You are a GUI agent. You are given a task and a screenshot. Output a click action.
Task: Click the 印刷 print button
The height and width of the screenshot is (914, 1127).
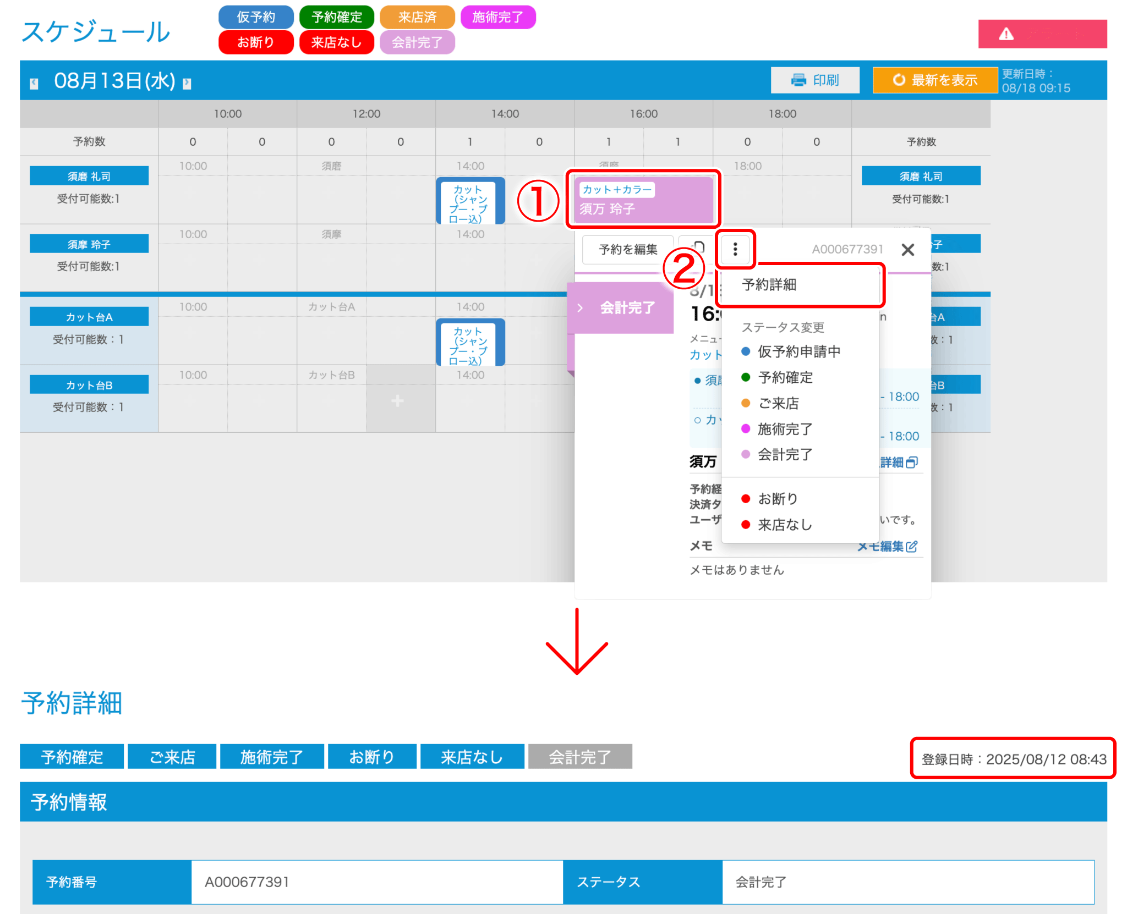click(814, 80)
